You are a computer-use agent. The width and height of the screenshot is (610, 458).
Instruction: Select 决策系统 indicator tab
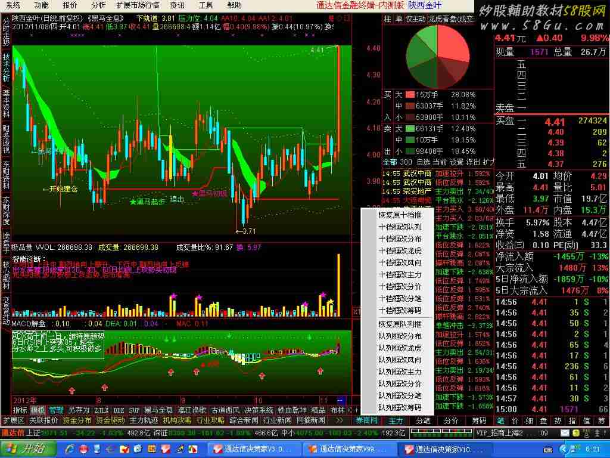[x=259, y=410]
